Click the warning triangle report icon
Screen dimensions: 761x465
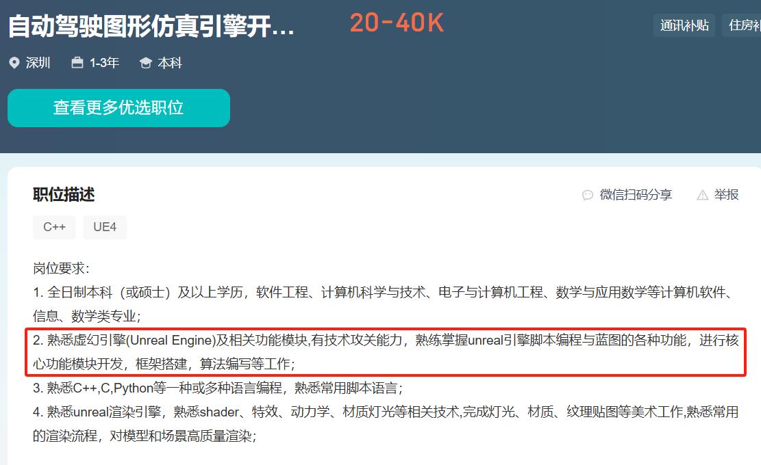[702, 195]
